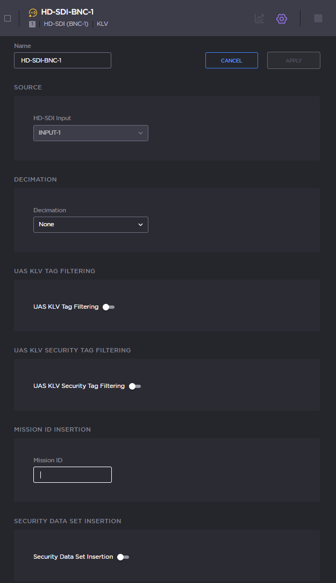Screen dimensions: 336x583
Task: Enable UAS KLV Tag Filtering toggle
Action: [109, 307]
